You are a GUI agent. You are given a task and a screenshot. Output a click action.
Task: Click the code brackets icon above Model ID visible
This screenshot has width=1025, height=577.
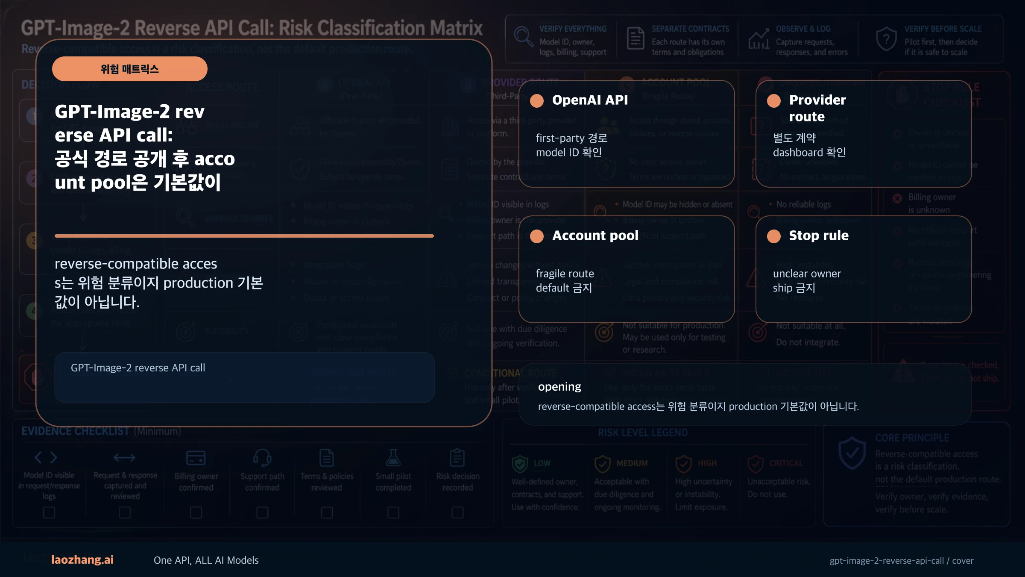pos(46,457)
